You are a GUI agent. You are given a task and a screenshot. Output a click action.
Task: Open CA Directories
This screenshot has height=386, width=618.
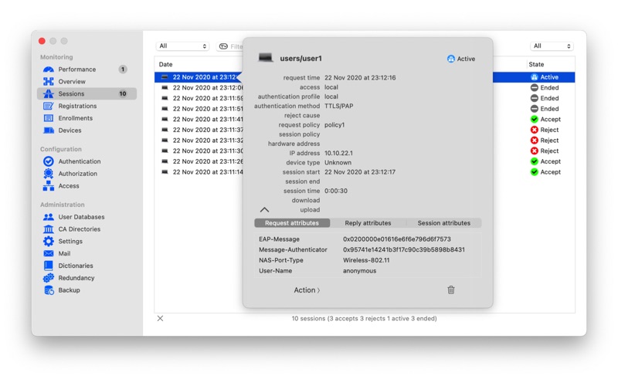point(80,229)
